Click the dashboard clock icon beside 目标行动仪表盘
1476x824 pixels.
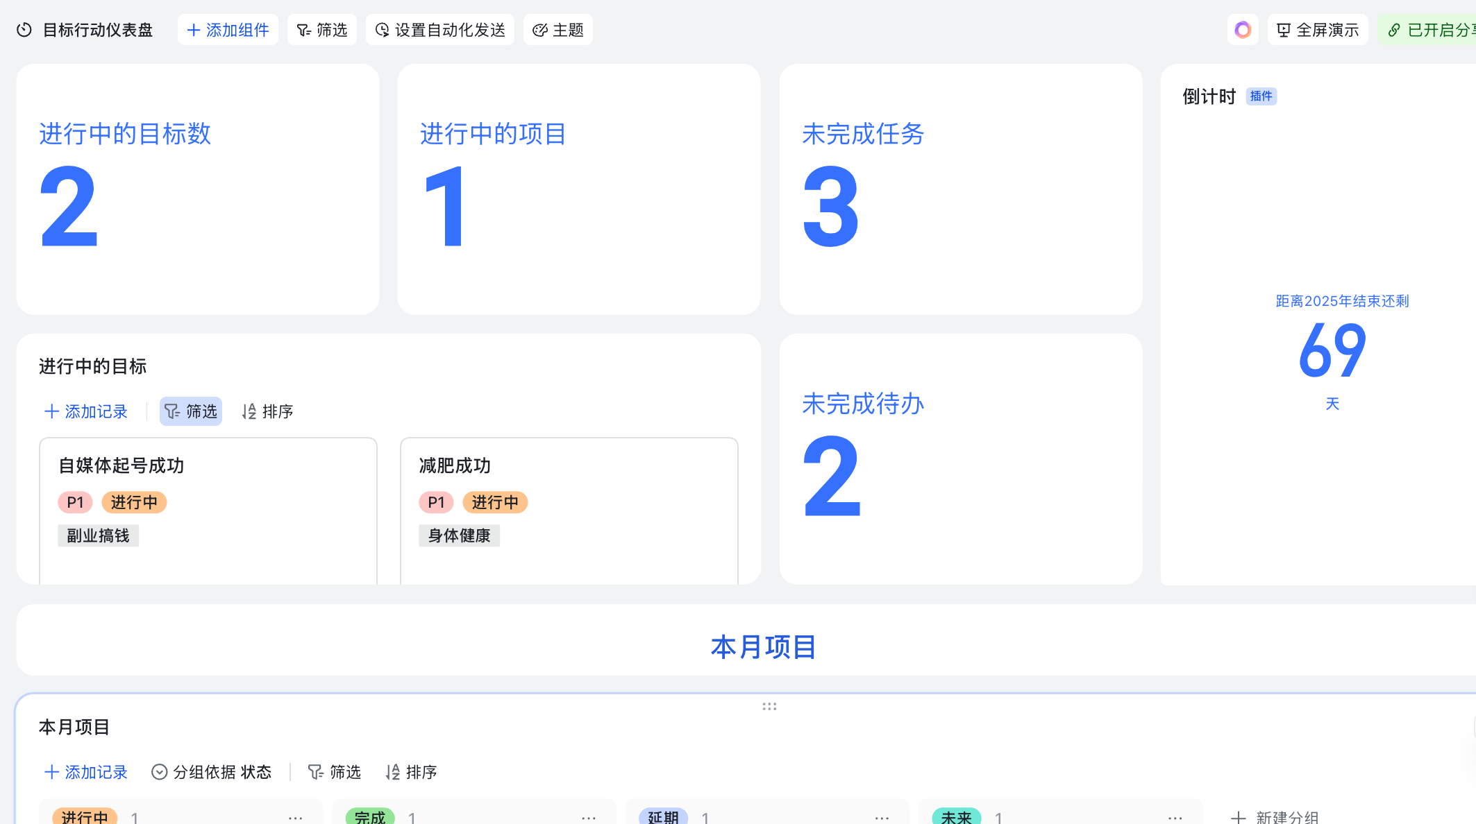click(24, 30)
